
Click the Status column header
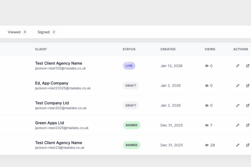coord(129,49)
